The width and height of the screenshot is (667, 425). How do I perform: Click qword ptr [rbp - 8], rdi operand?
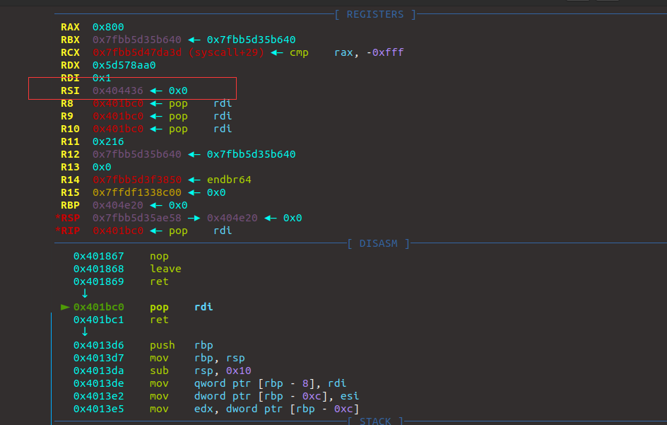(270, 383)
